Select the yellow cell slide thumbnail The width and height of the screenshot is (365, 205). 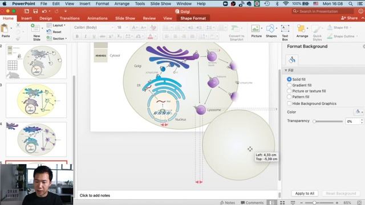pos(36,100)
